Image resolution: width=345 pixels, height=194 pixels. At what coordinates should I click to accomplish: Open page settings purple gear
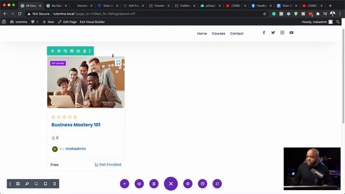pos(188,184)
